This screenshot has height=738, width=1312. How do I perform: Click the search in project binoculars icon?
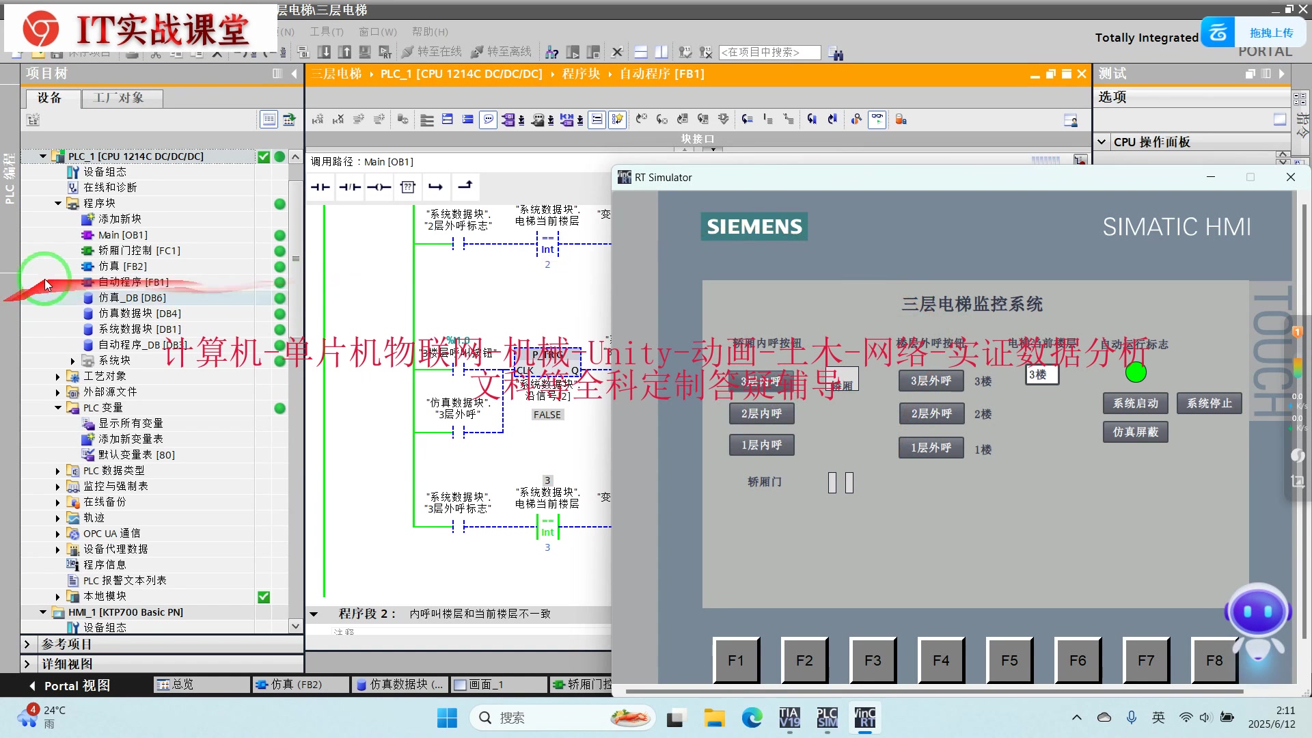[835, 53]
